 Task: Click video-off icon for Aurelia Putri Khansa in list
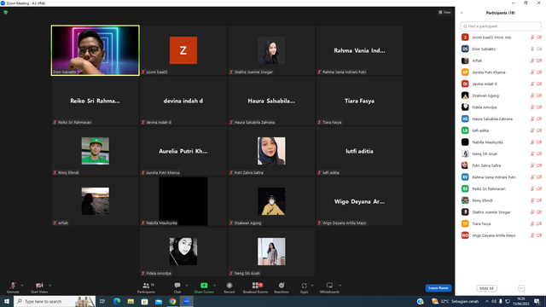539,72
